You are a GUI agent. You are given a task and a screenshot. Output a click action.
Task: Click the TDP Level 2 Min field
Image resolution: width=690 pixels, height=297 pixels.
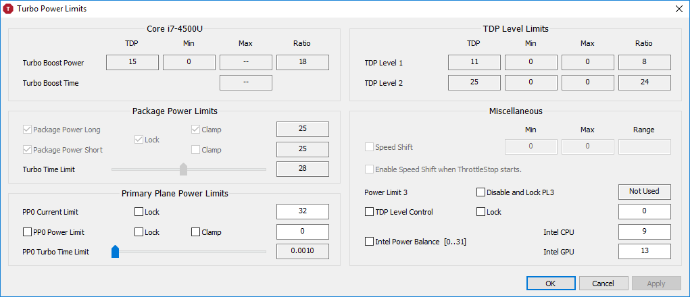coord(531,82)
